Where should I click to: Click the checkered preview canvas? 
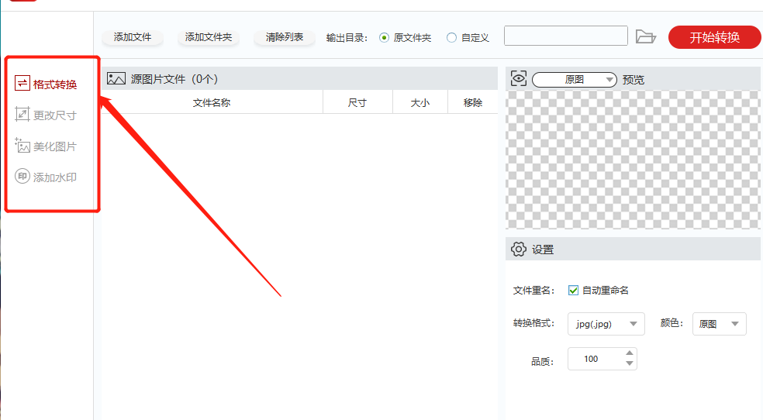pos(633,160)
